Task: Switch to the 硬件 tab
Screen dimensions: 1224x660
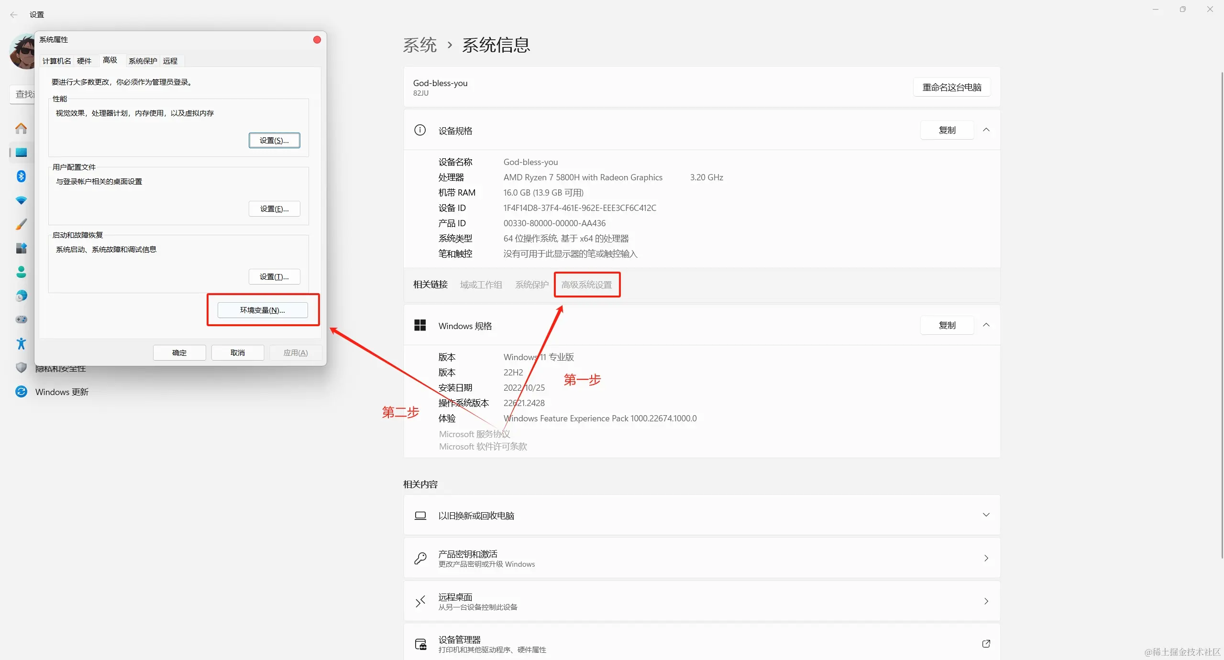Action: click(x=84, y=61)
